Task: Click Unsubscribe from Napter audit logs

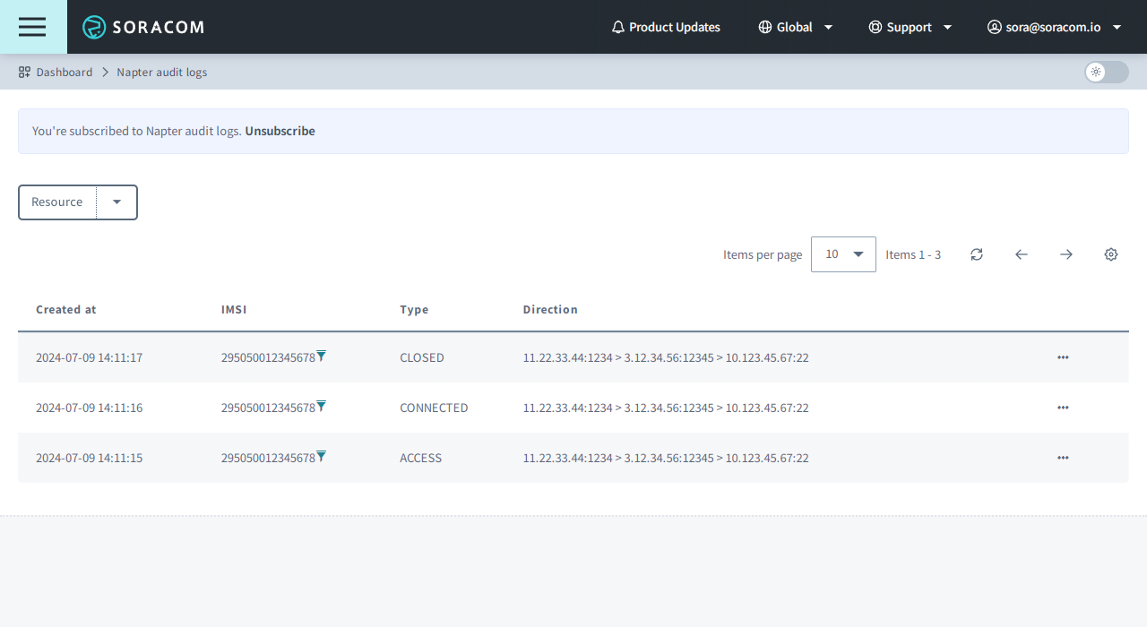Action: point(280,131)
